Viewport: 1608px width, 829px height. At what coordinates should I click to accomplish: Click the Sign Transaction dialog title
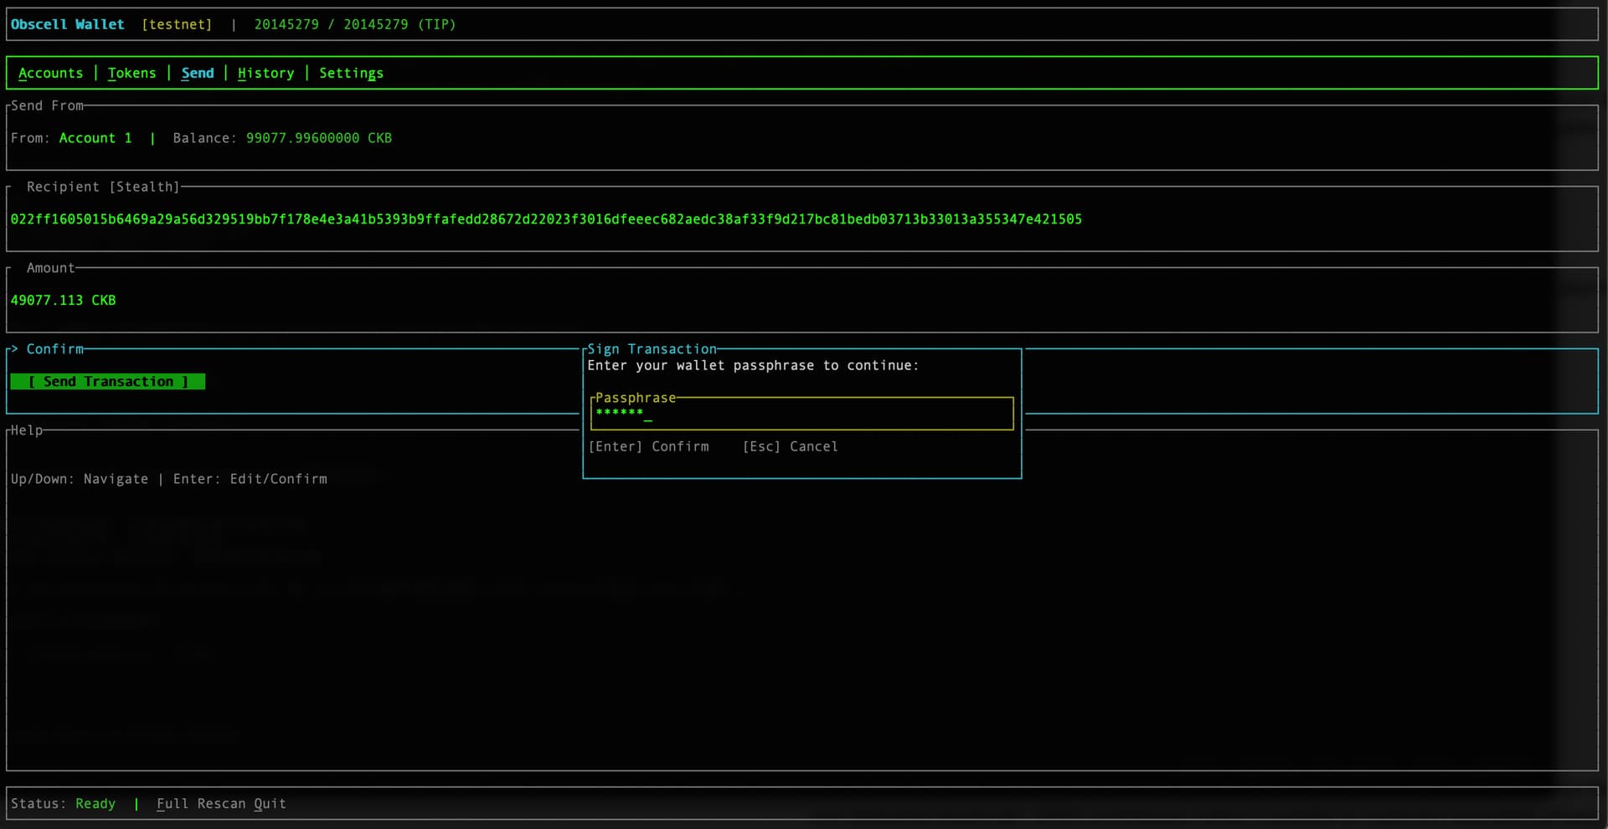coord(652,349)
